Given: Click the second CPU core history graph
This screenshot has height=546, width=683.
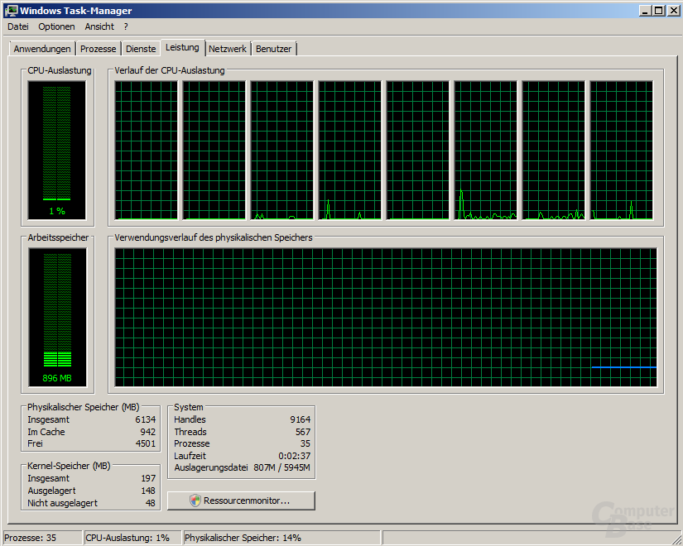Looking at the screenshot, I should click(x=214, y=151).
